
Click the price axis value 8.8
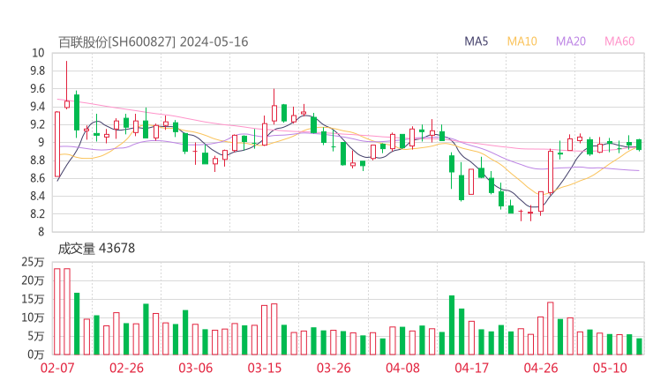pos(37,160)
